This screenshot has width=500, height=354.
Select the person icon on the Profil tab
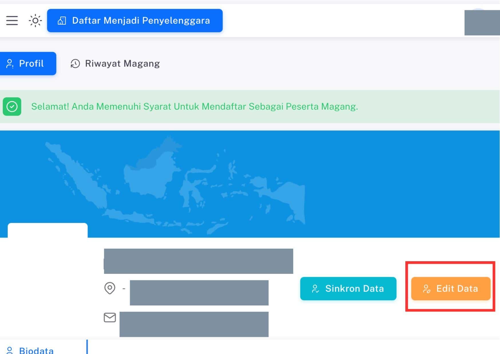(10, 63)
